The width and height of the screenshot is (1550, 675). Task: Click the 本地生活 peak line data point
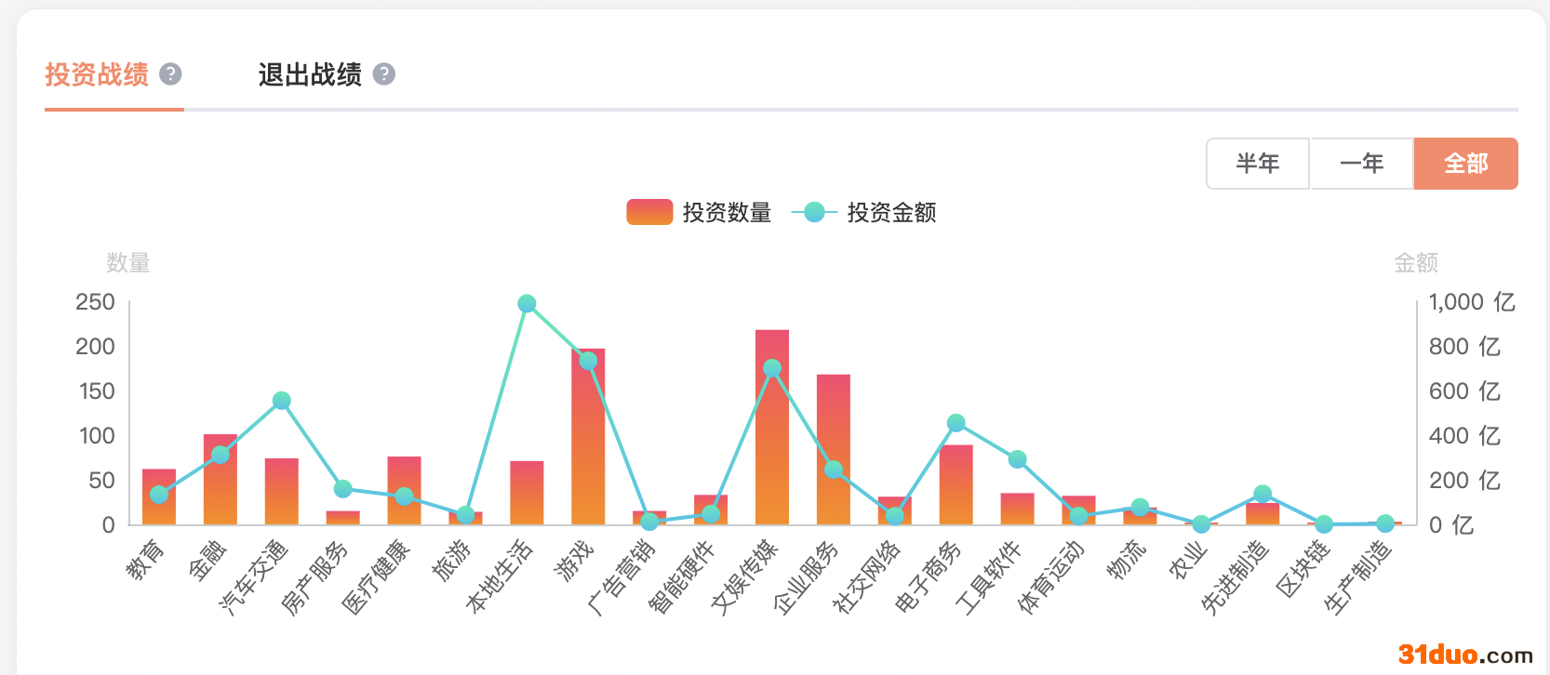(x=527, y=304)
